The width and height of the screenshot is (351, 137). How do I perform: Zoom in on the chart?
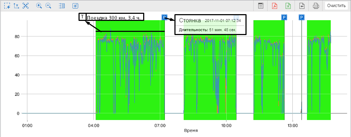[x=39, y=6]
